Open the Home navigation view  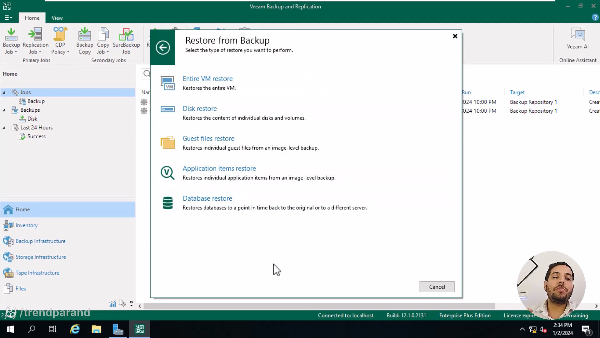67,209
